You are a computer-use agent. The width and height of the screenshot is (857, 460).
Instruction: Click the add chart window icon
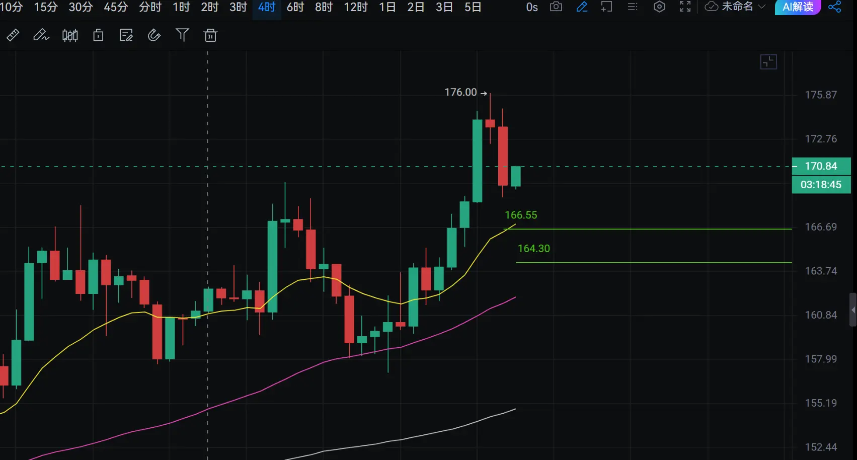(x=607, y=7)
